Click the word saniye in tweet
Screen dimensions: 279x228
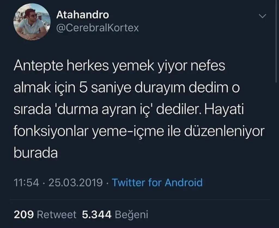point(111,88)
